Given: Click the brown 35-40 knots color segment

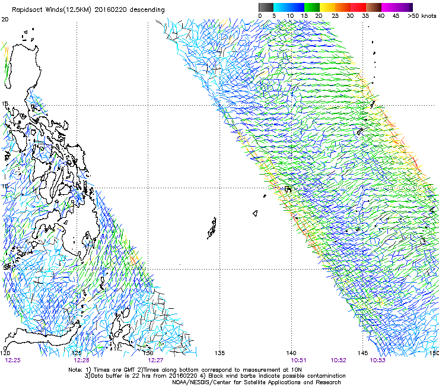Looking at the screenshot, I should 374,7.
